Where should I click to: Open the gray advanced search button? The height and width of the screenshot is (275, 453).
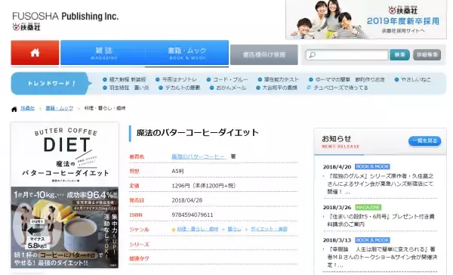(427, 54)
